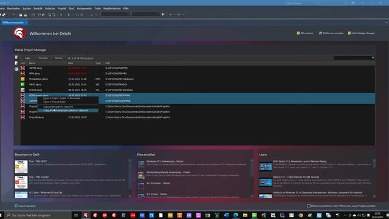
Task: Open the Komponente menu
Action: tap(84, 9)
